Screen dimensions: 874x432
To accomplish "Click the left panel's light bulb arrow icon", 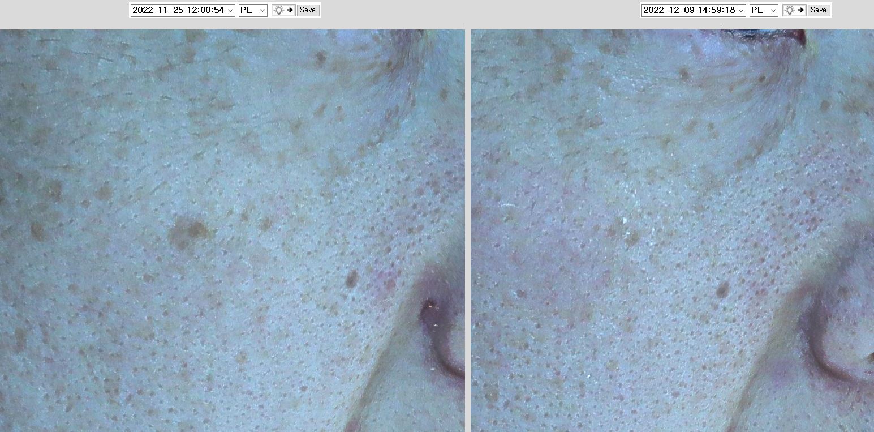I will pyautogui.click(x=283, y=10).
